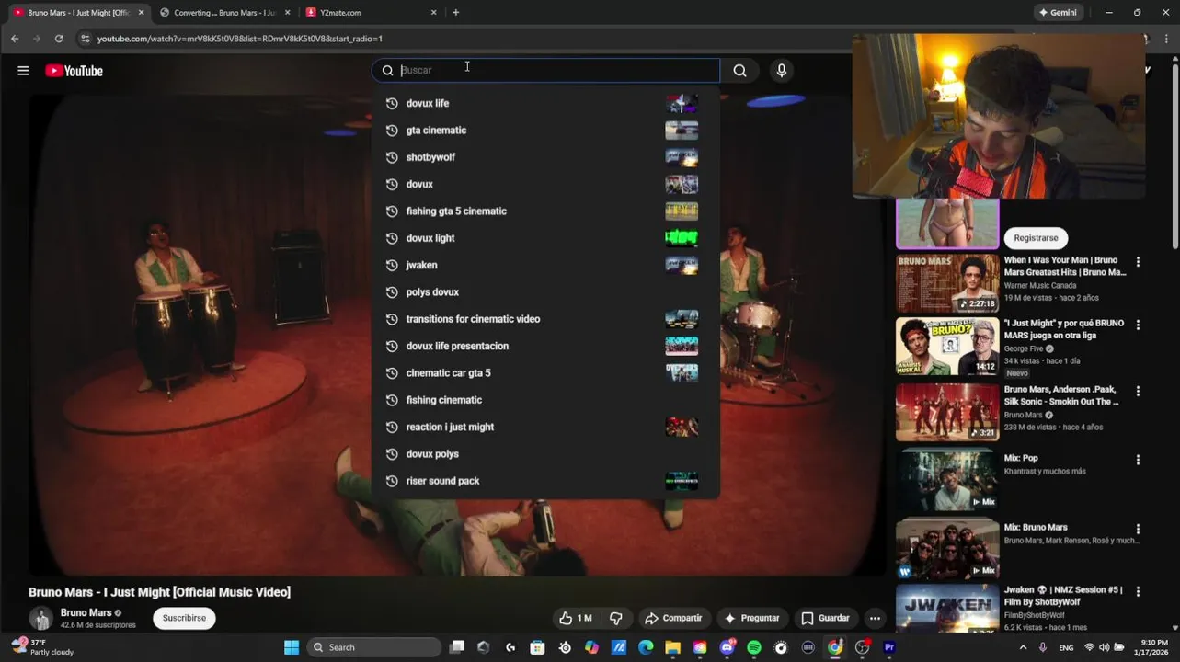Viewport: 1180px width, 662px height.
Task: Click the taskbar Search box
Action: pyautogui.click(x=374, y=647)
